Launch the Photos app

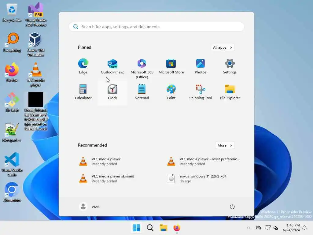(x=201, y=66)
